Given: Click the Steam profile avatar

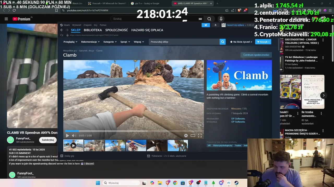Looking at the screenshot, I should pos(224,25).
